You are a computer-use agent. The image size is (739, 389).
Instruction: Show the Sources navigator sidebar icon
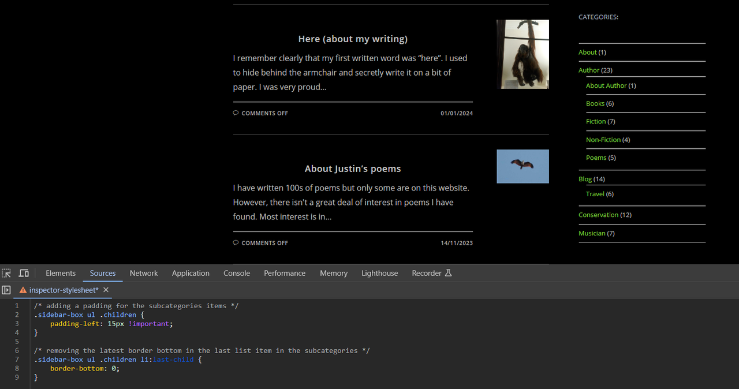click(6, 290)
